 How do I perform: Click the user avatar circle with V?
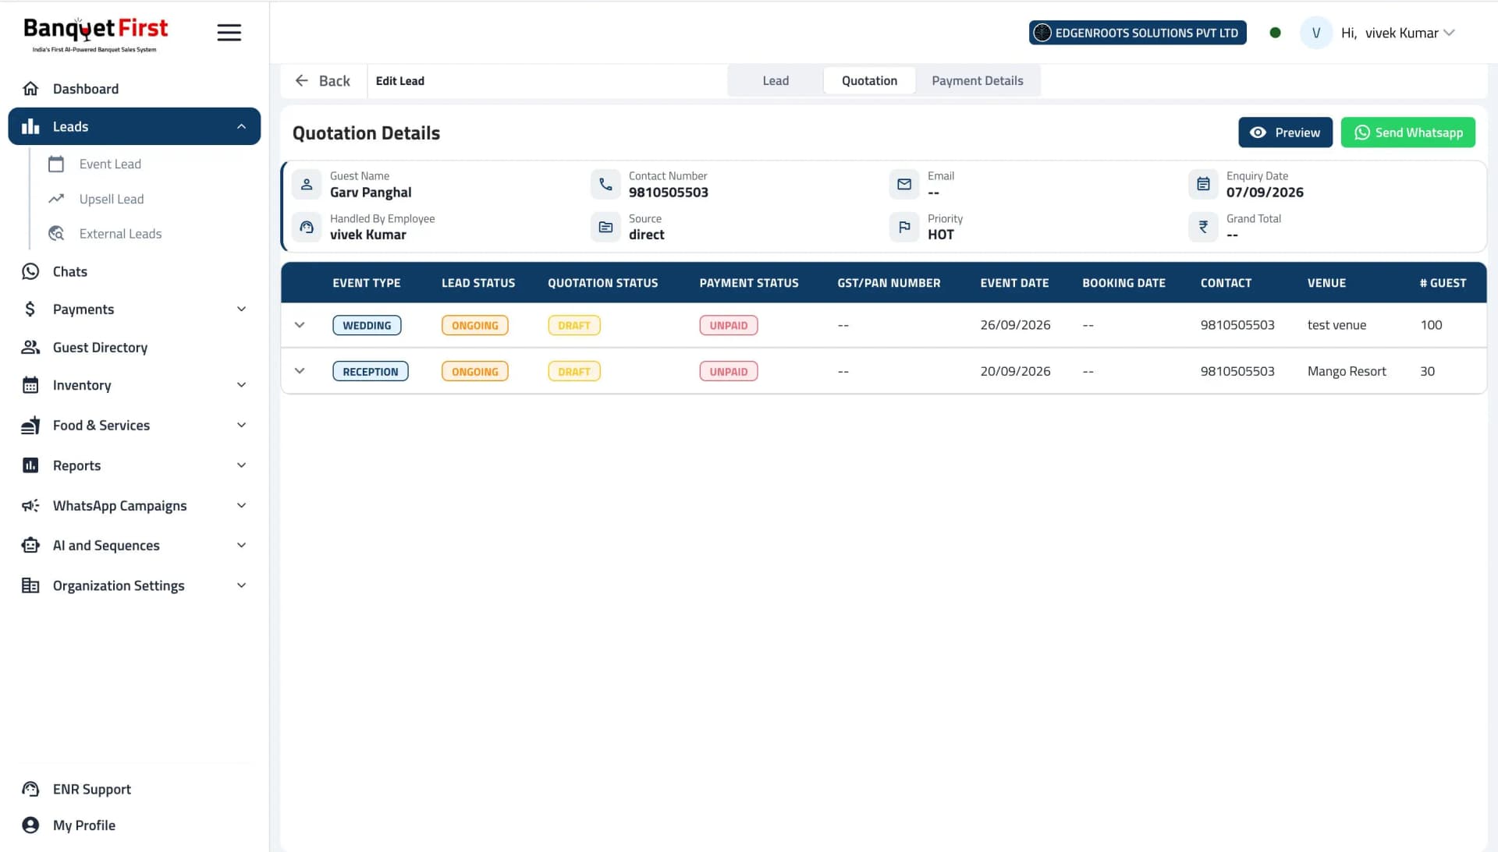1315,33
